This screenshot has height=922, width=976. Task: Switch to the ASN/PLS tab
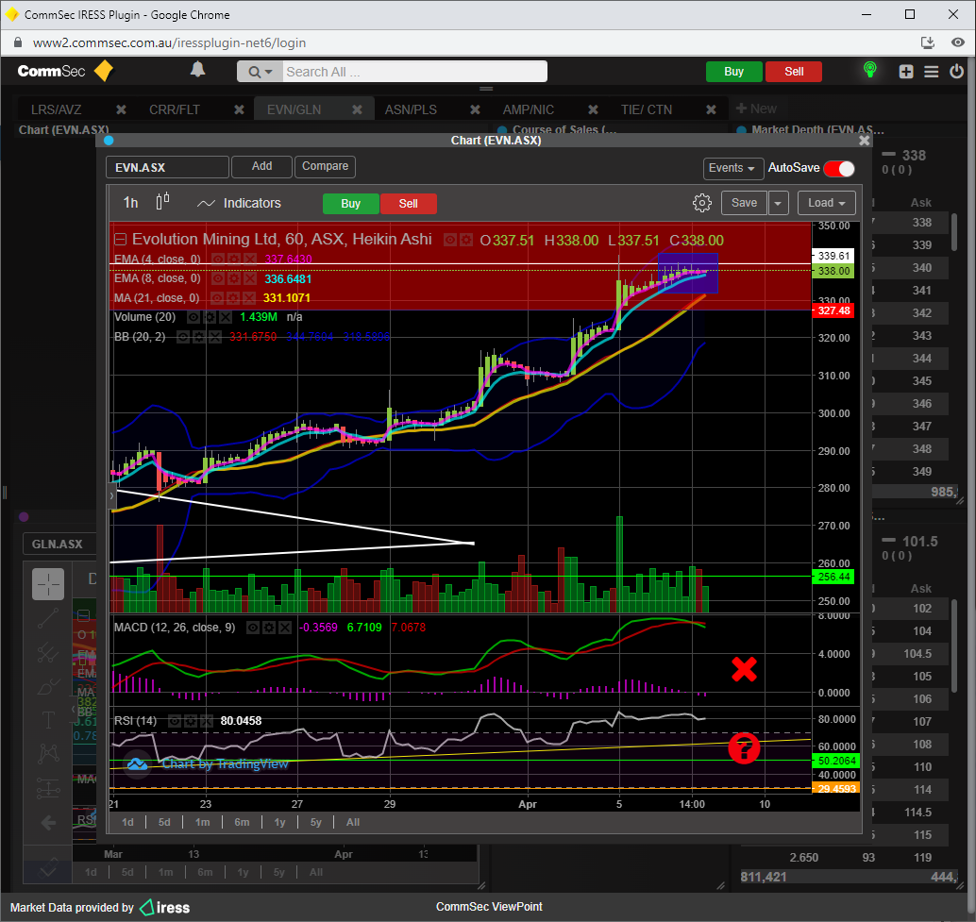point(411,109)
